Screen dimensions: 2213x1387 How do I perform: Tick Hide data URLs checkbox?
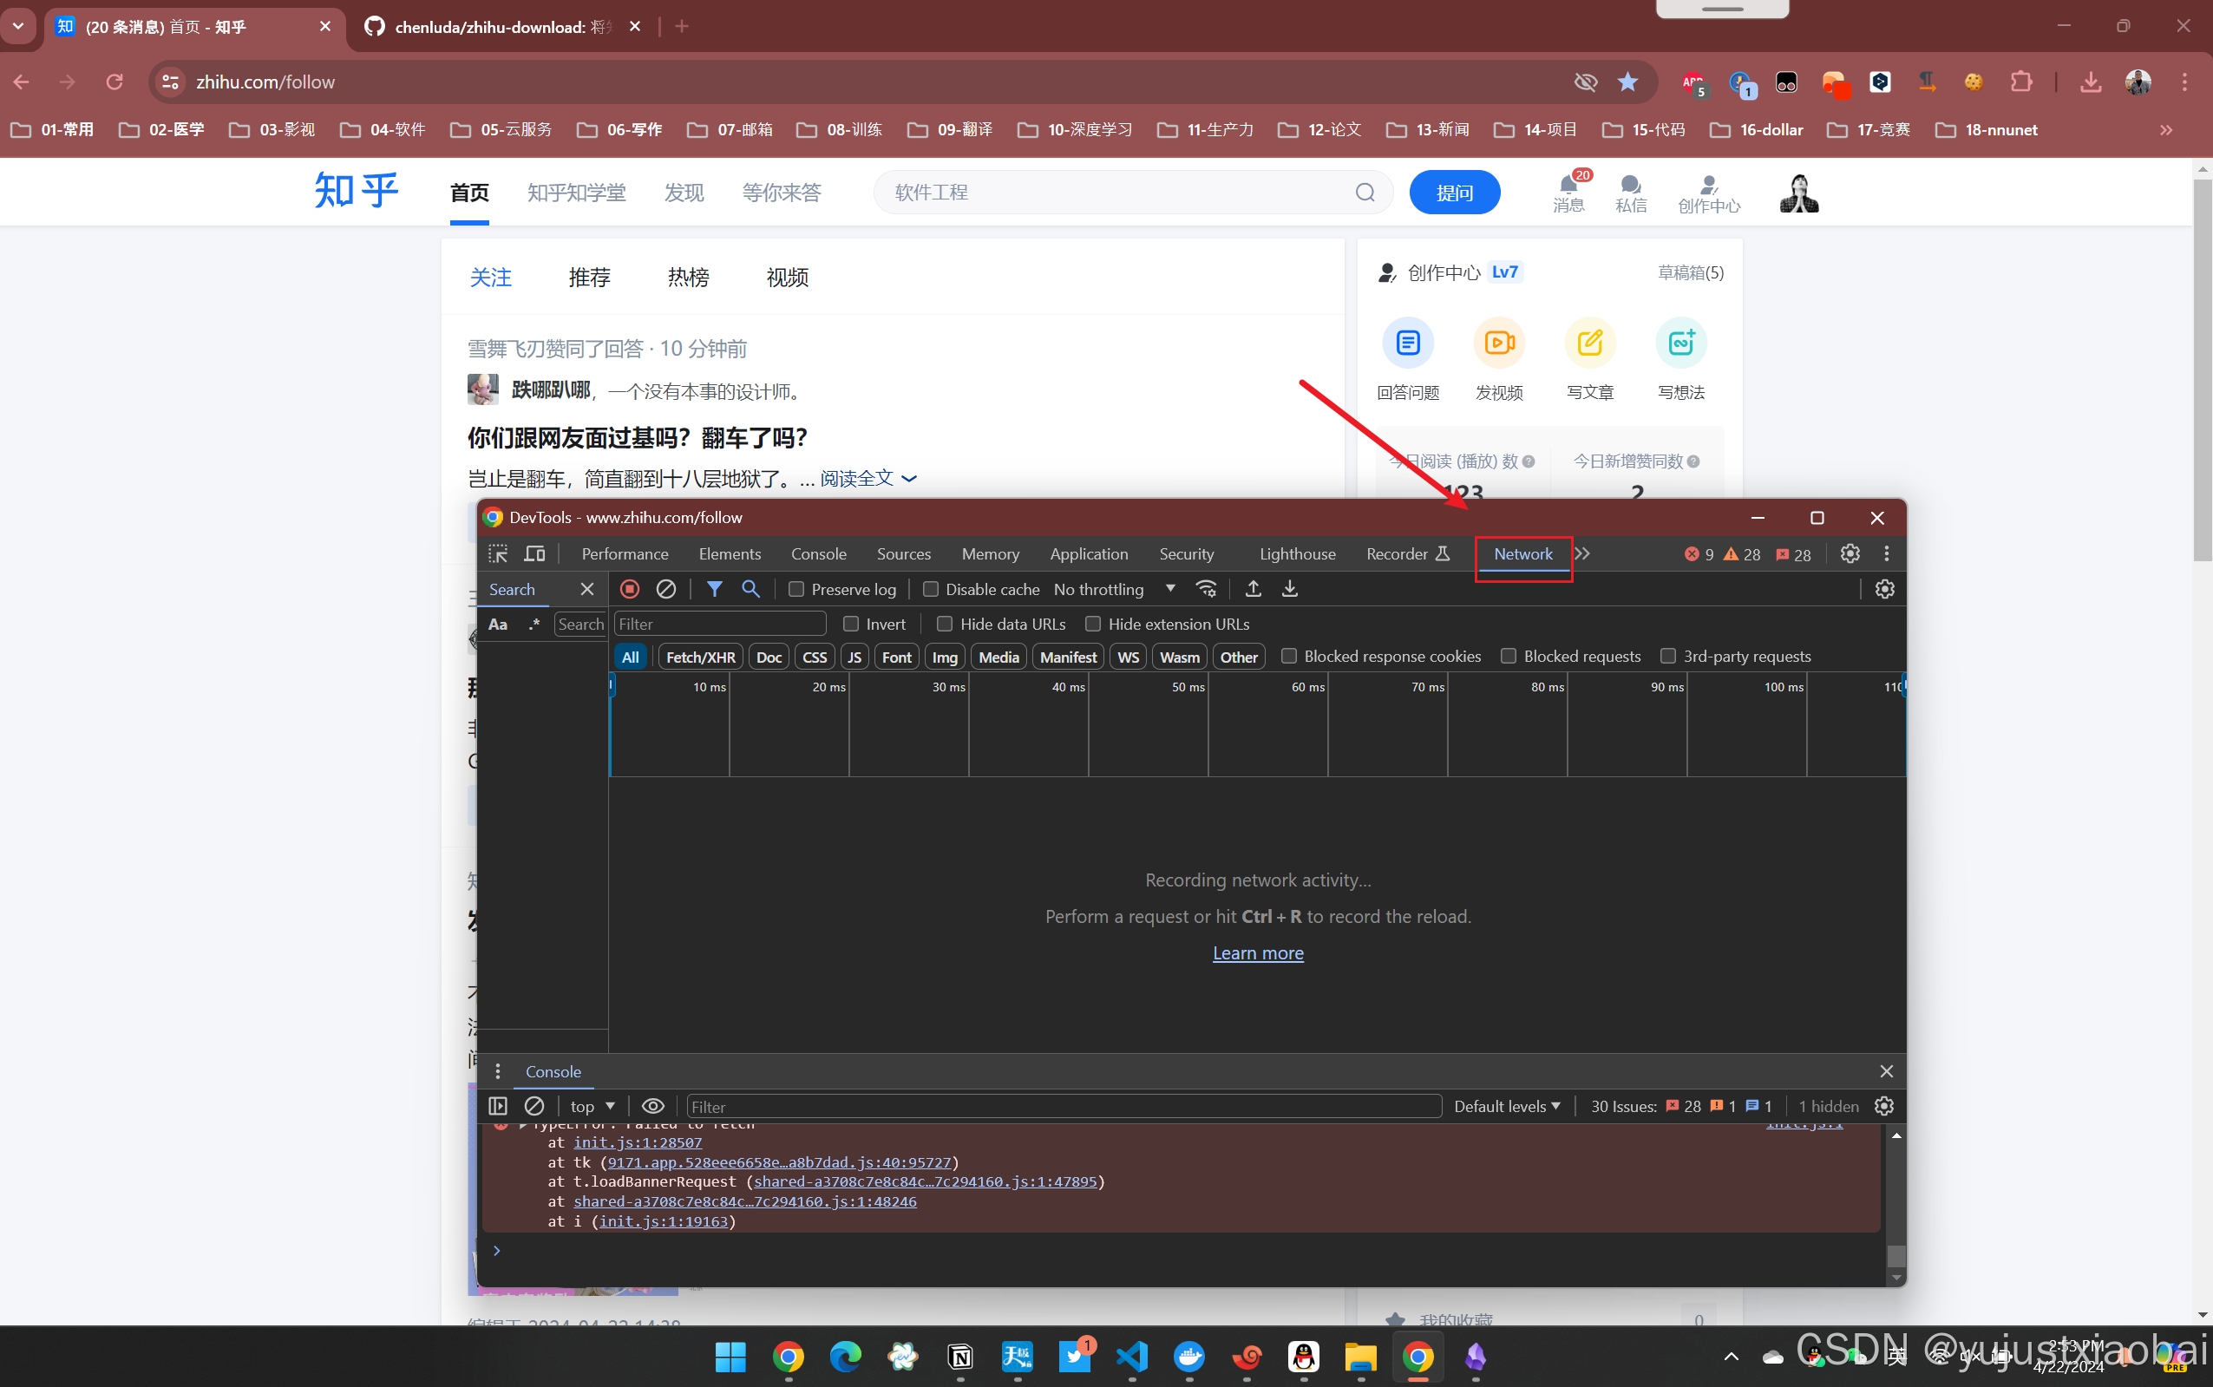[x=944, y=624]
